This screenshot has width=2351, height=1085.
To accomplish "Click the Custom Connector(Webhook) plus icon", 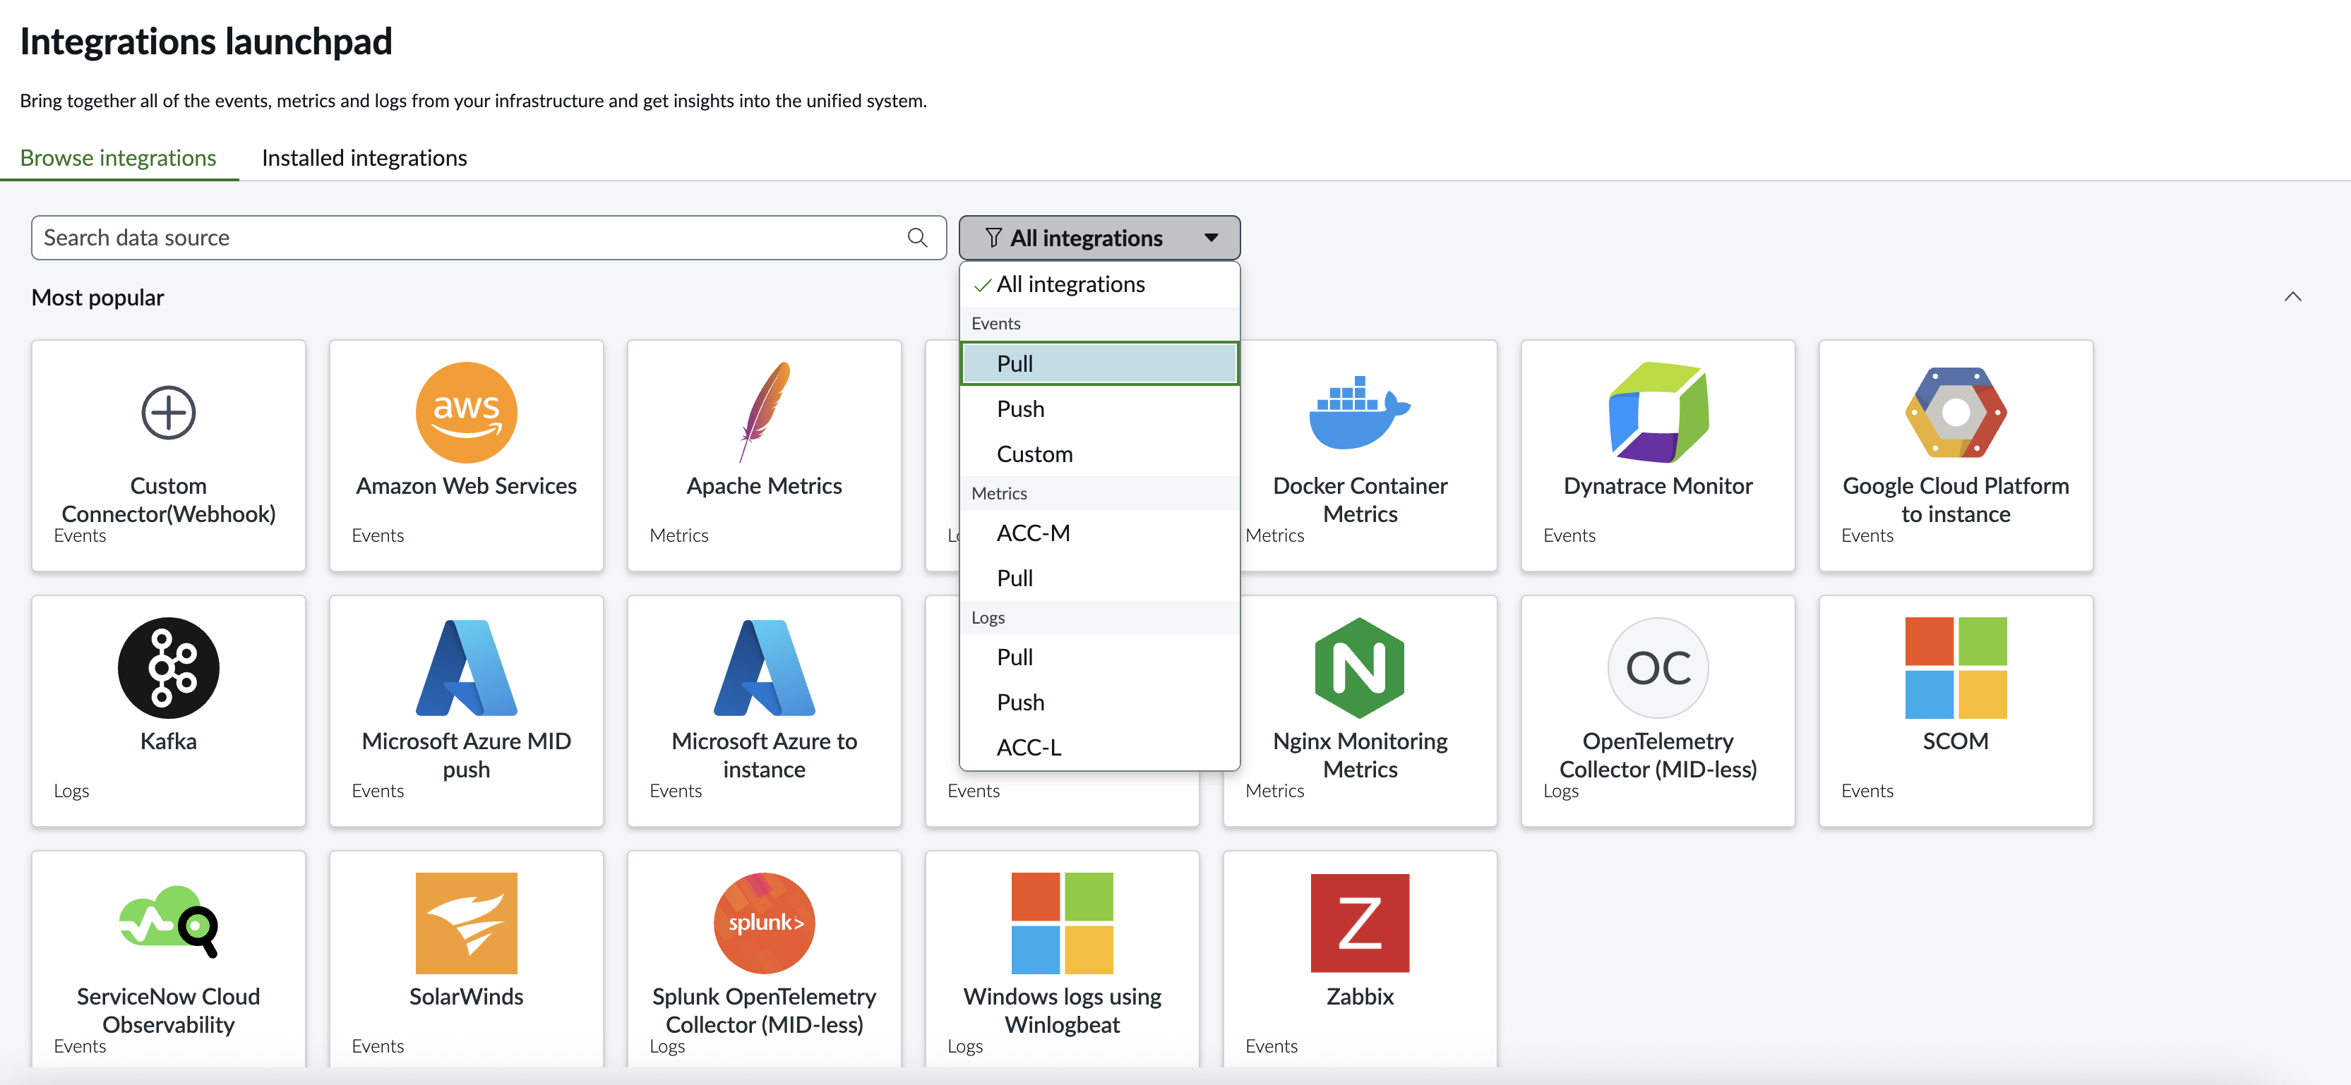I will pyautogui.click(x=169, y=412).
